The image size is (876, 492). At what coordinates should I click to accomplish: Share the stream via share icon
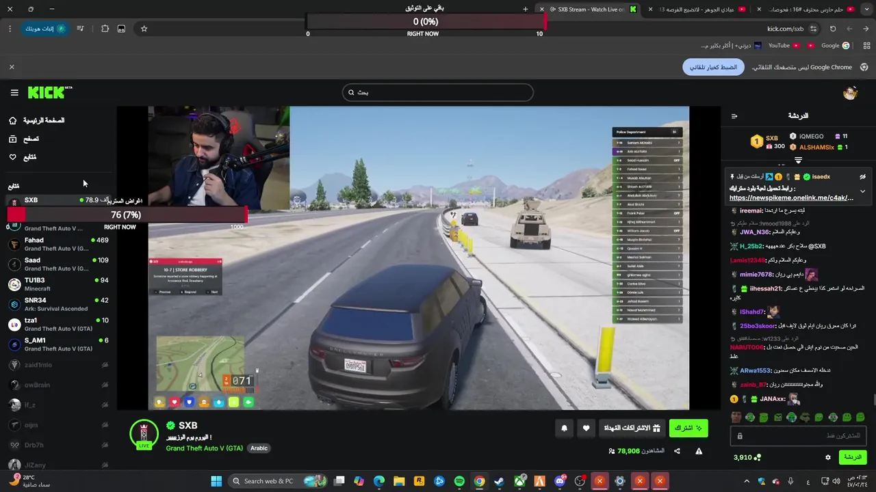tap(677, 451)
